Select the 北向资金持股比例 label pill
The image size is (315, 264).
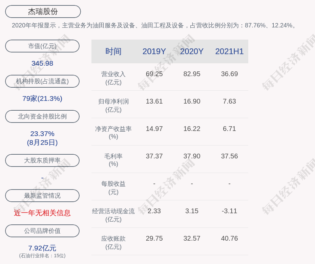click(42, 116)
